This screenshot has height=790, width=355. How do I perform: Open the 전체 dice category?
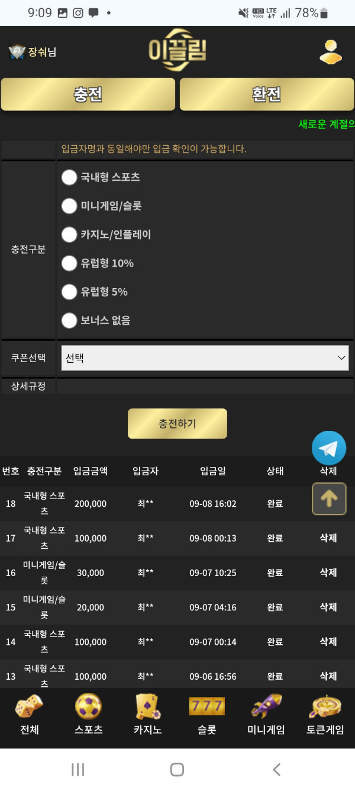pyautogui.click(x=29, y=715)
